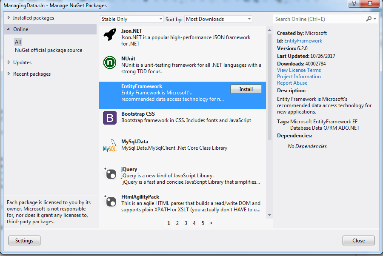Open the Settings dialog

(24, 241)
